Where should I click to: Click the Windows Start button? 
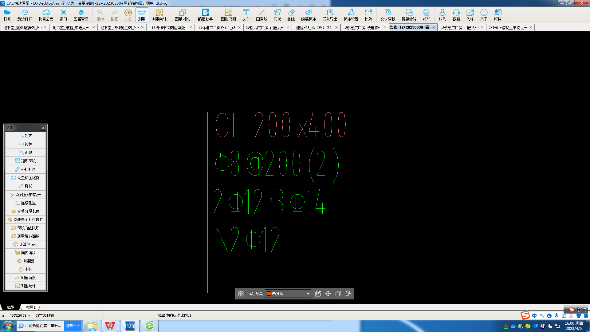[8, 326]
